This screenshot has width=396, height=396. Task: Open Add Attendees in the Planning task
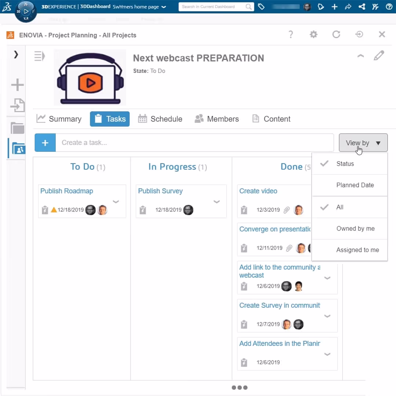[x=279, y=344]
